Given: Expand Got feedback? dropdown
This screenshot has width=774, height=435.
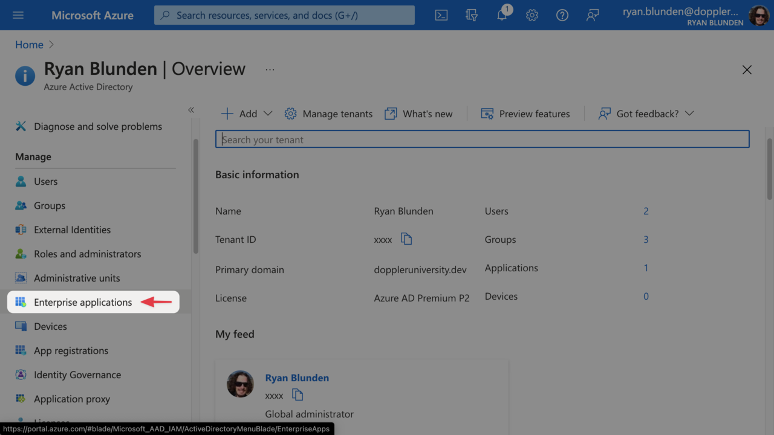Looking at the screenshot, I should click(645, 114).
